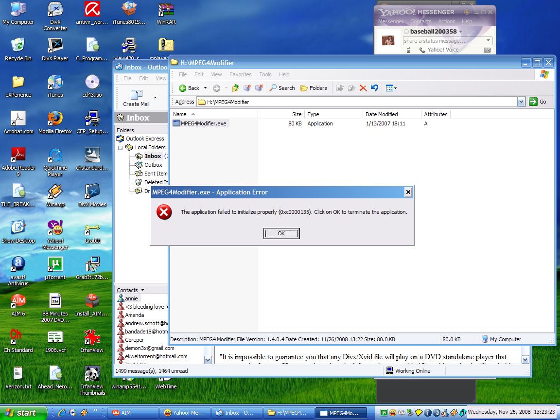
Task: Click the iTunes desktop icon
Action: 55,86
